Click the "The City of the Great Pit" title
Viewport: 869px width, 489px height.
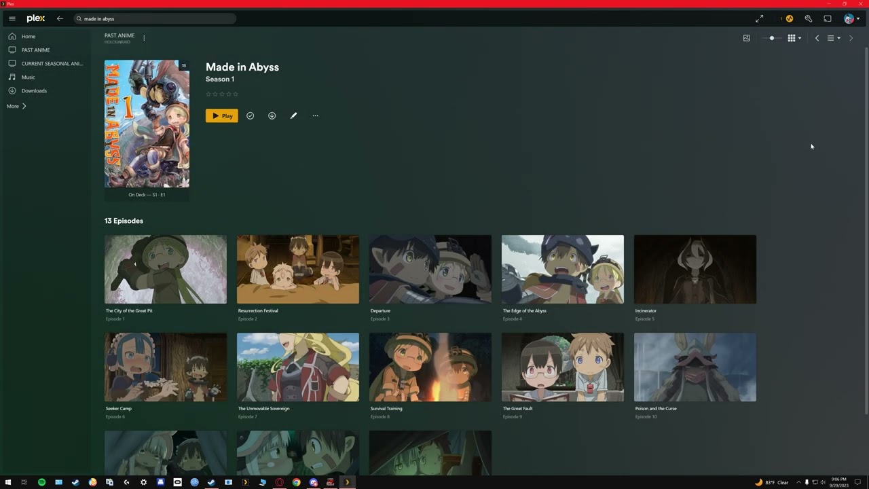(129, 310)
